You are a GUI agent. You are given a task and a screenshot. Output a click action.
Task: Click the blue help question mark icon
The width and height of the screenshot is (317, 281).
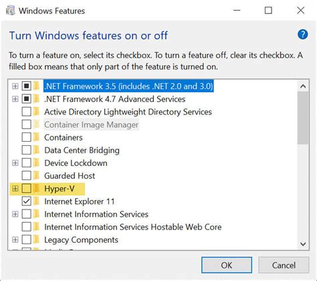[302, 35]
